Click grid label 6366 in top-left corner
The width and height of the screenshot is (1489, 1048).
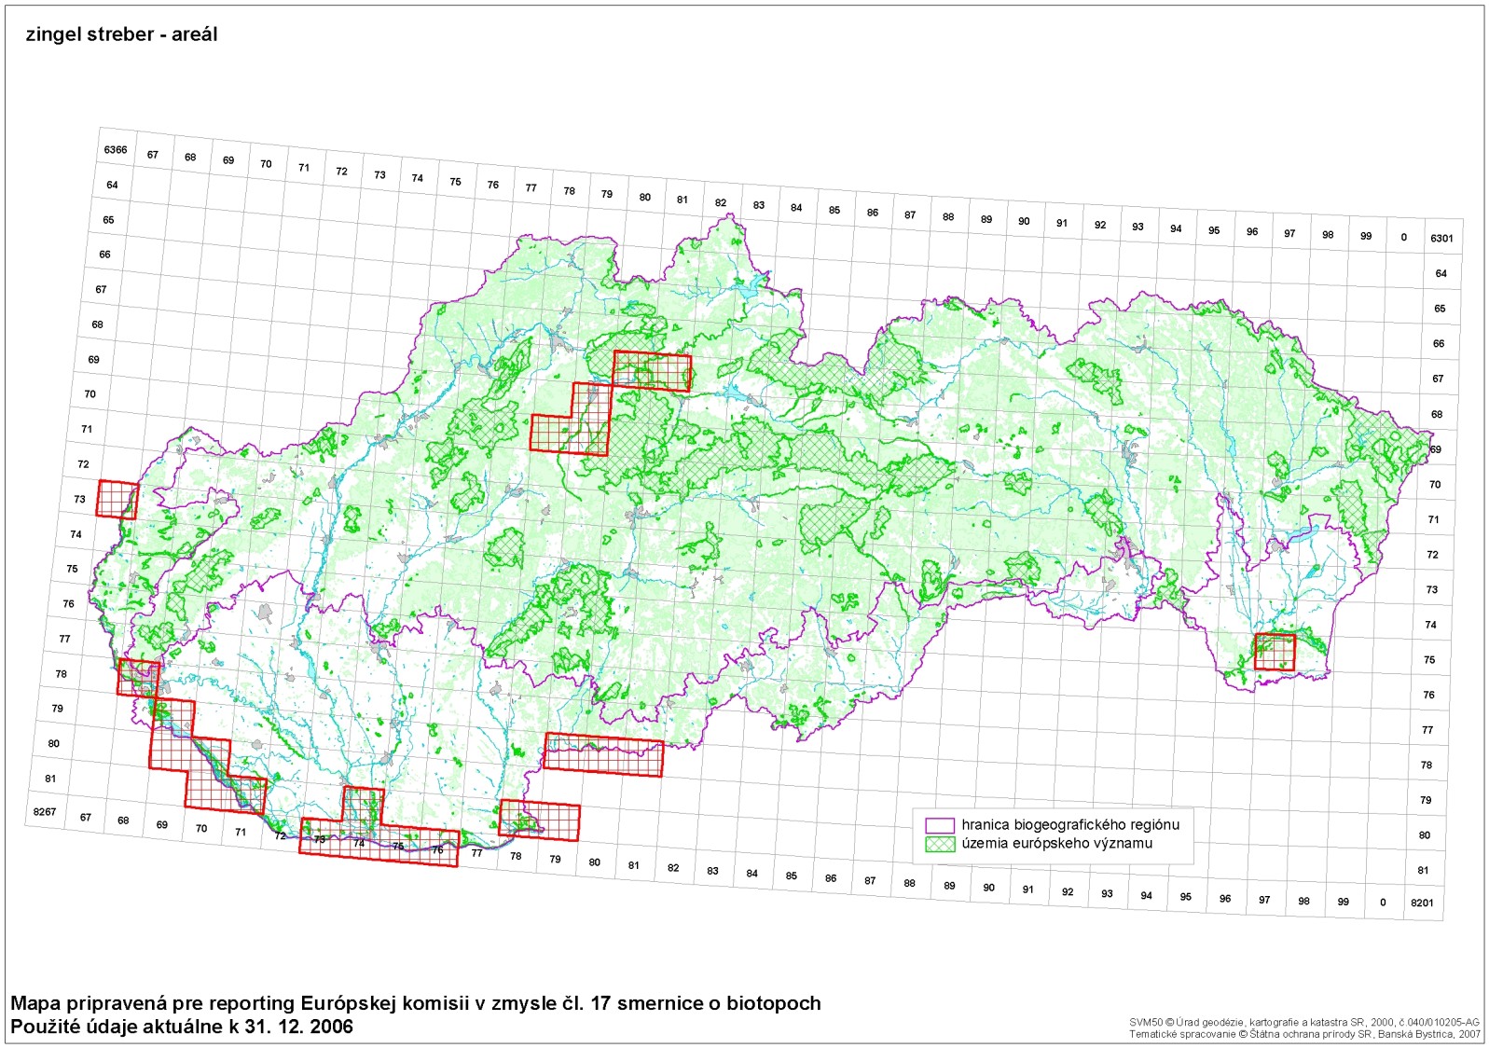point(116,150)
